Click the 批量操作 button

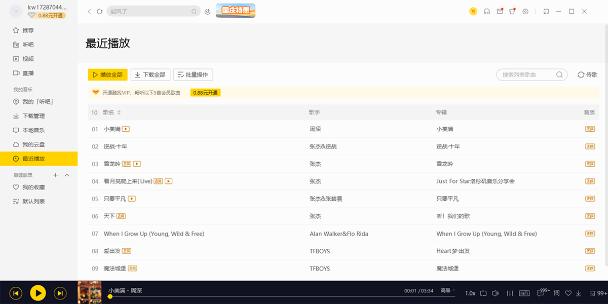pyautogui.click(x=193, y=75)
